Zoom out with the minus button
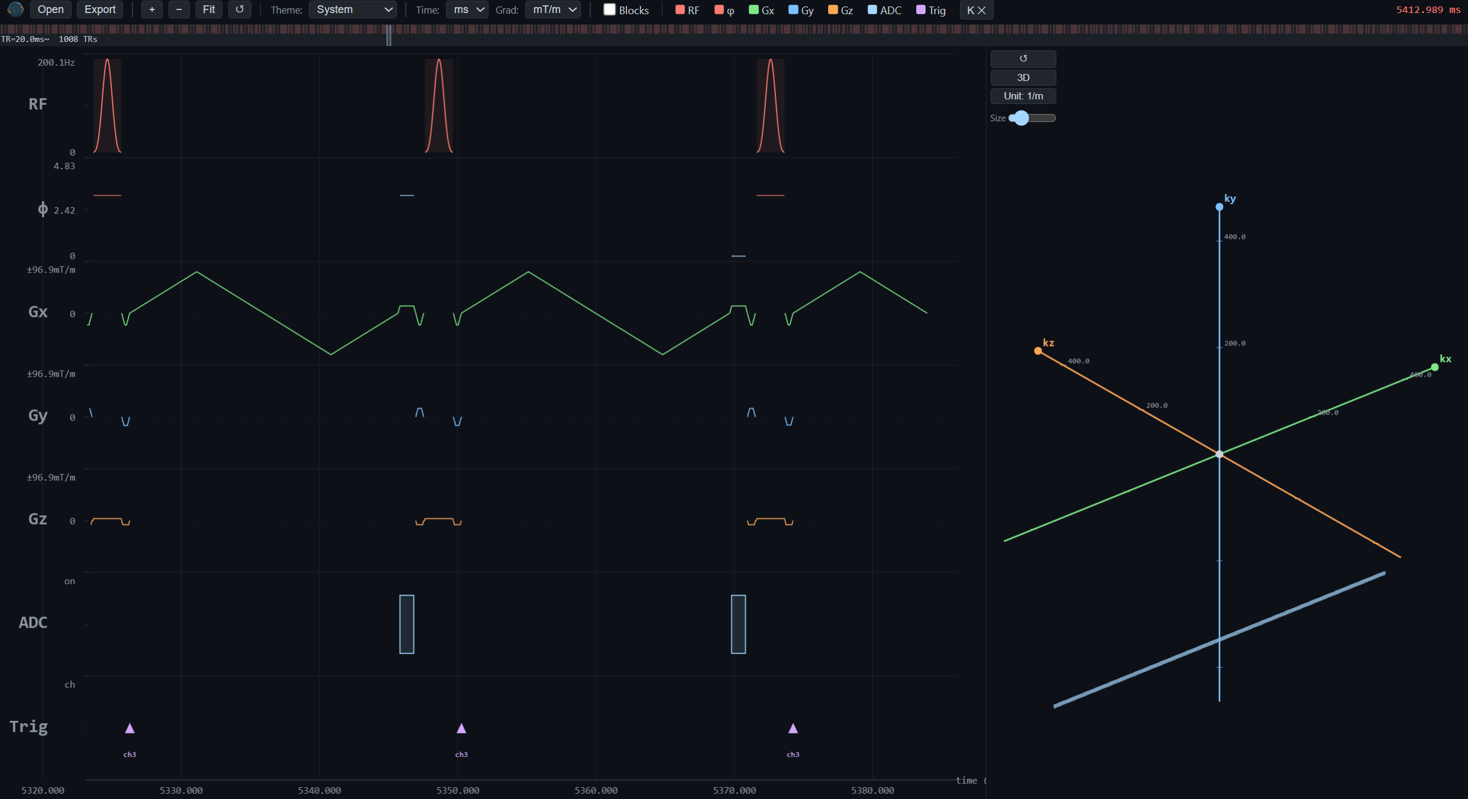This screenshot has height=799, width=1468. [179, 9]
